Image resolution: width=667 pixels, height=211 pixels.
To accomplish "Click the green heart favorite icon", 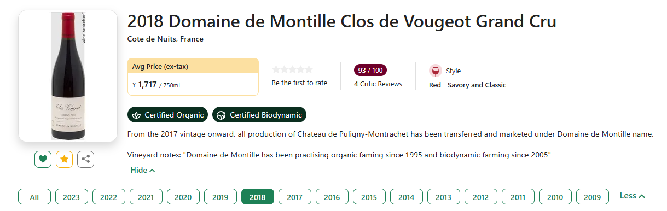I will (43, 160).
